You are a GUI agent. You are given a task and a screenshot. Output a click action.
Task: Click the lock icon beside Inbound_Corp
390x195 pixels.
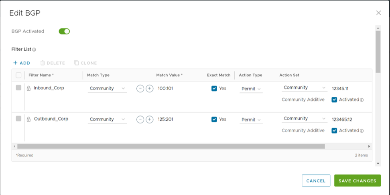coord(28,88)
